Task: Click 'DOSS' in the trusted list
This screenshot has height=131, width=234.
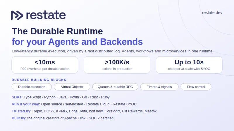Action: coord(49,111)
